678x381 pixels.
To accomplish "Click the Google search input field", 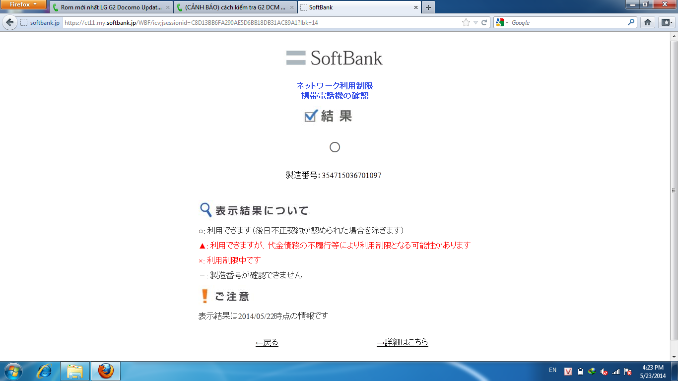I will click(x=568, y=23).
